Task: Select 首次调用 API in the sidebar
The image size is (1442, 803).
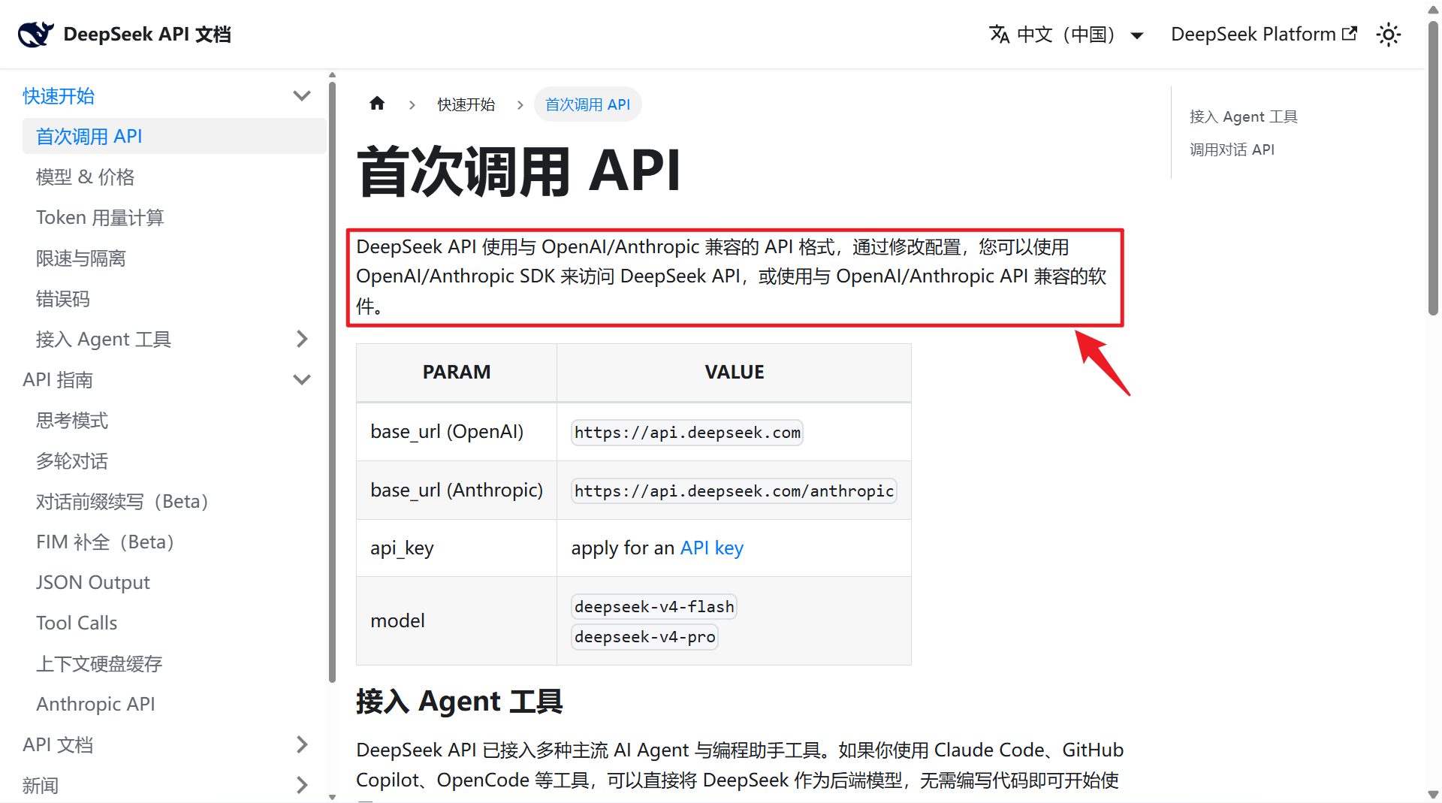Action: (x=174, y=137)
